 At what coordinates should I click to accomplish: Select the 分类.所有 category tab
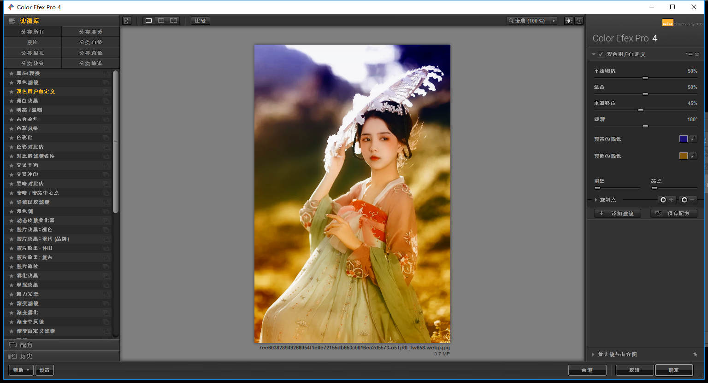[32, 32]
